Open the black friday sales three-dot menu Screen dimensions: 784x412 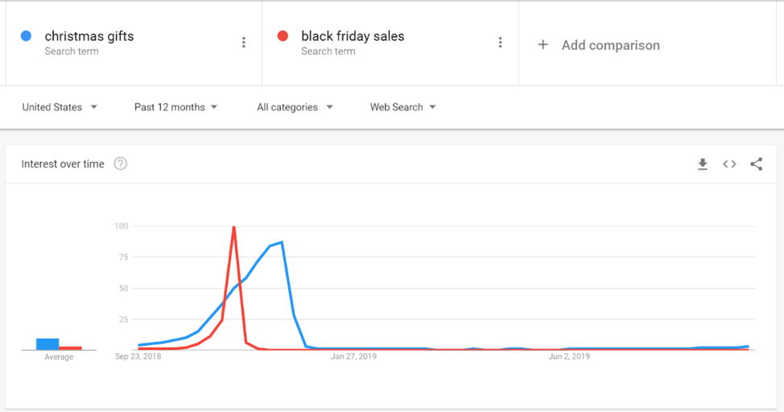[x=500, y=43]
